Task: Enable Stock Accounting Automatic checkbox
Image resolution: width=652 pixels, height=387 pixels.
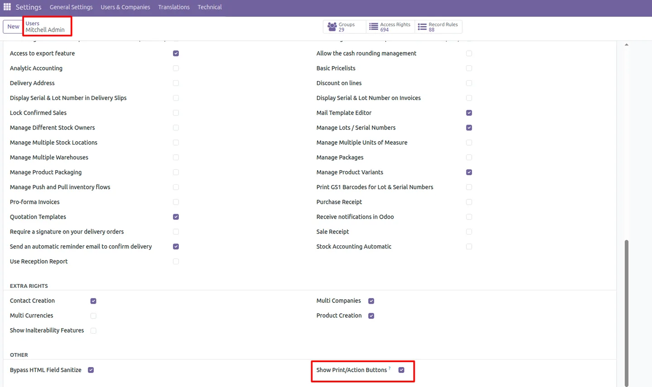Action: [469, 247]
